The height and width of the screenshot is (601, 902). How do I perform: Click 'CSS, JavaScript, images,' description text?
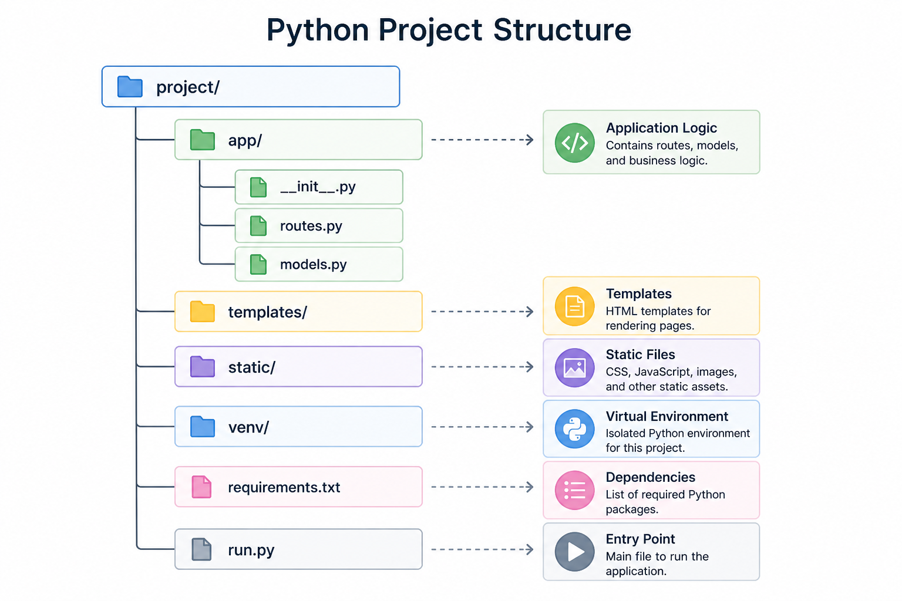coord(671,372)
